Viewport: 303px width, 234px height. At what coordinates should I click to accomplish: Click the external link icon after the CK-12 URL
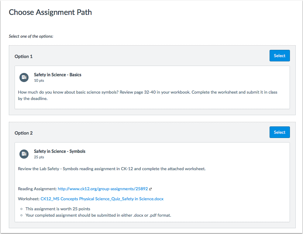pyautogui.click(x=150, y=189)
